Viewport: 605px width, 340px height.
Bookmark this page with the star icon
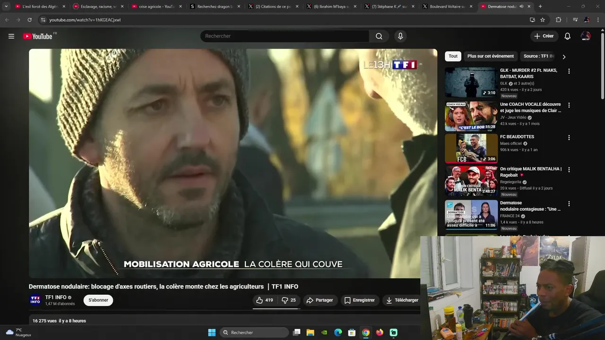tap(543, 20)
